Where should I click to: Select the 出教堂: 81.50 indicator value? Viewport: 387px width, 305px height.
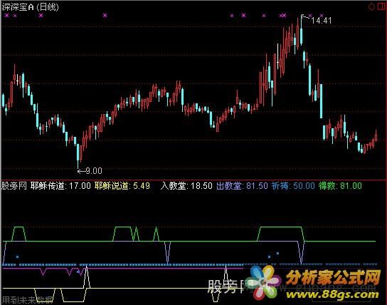tap(242, 185)
